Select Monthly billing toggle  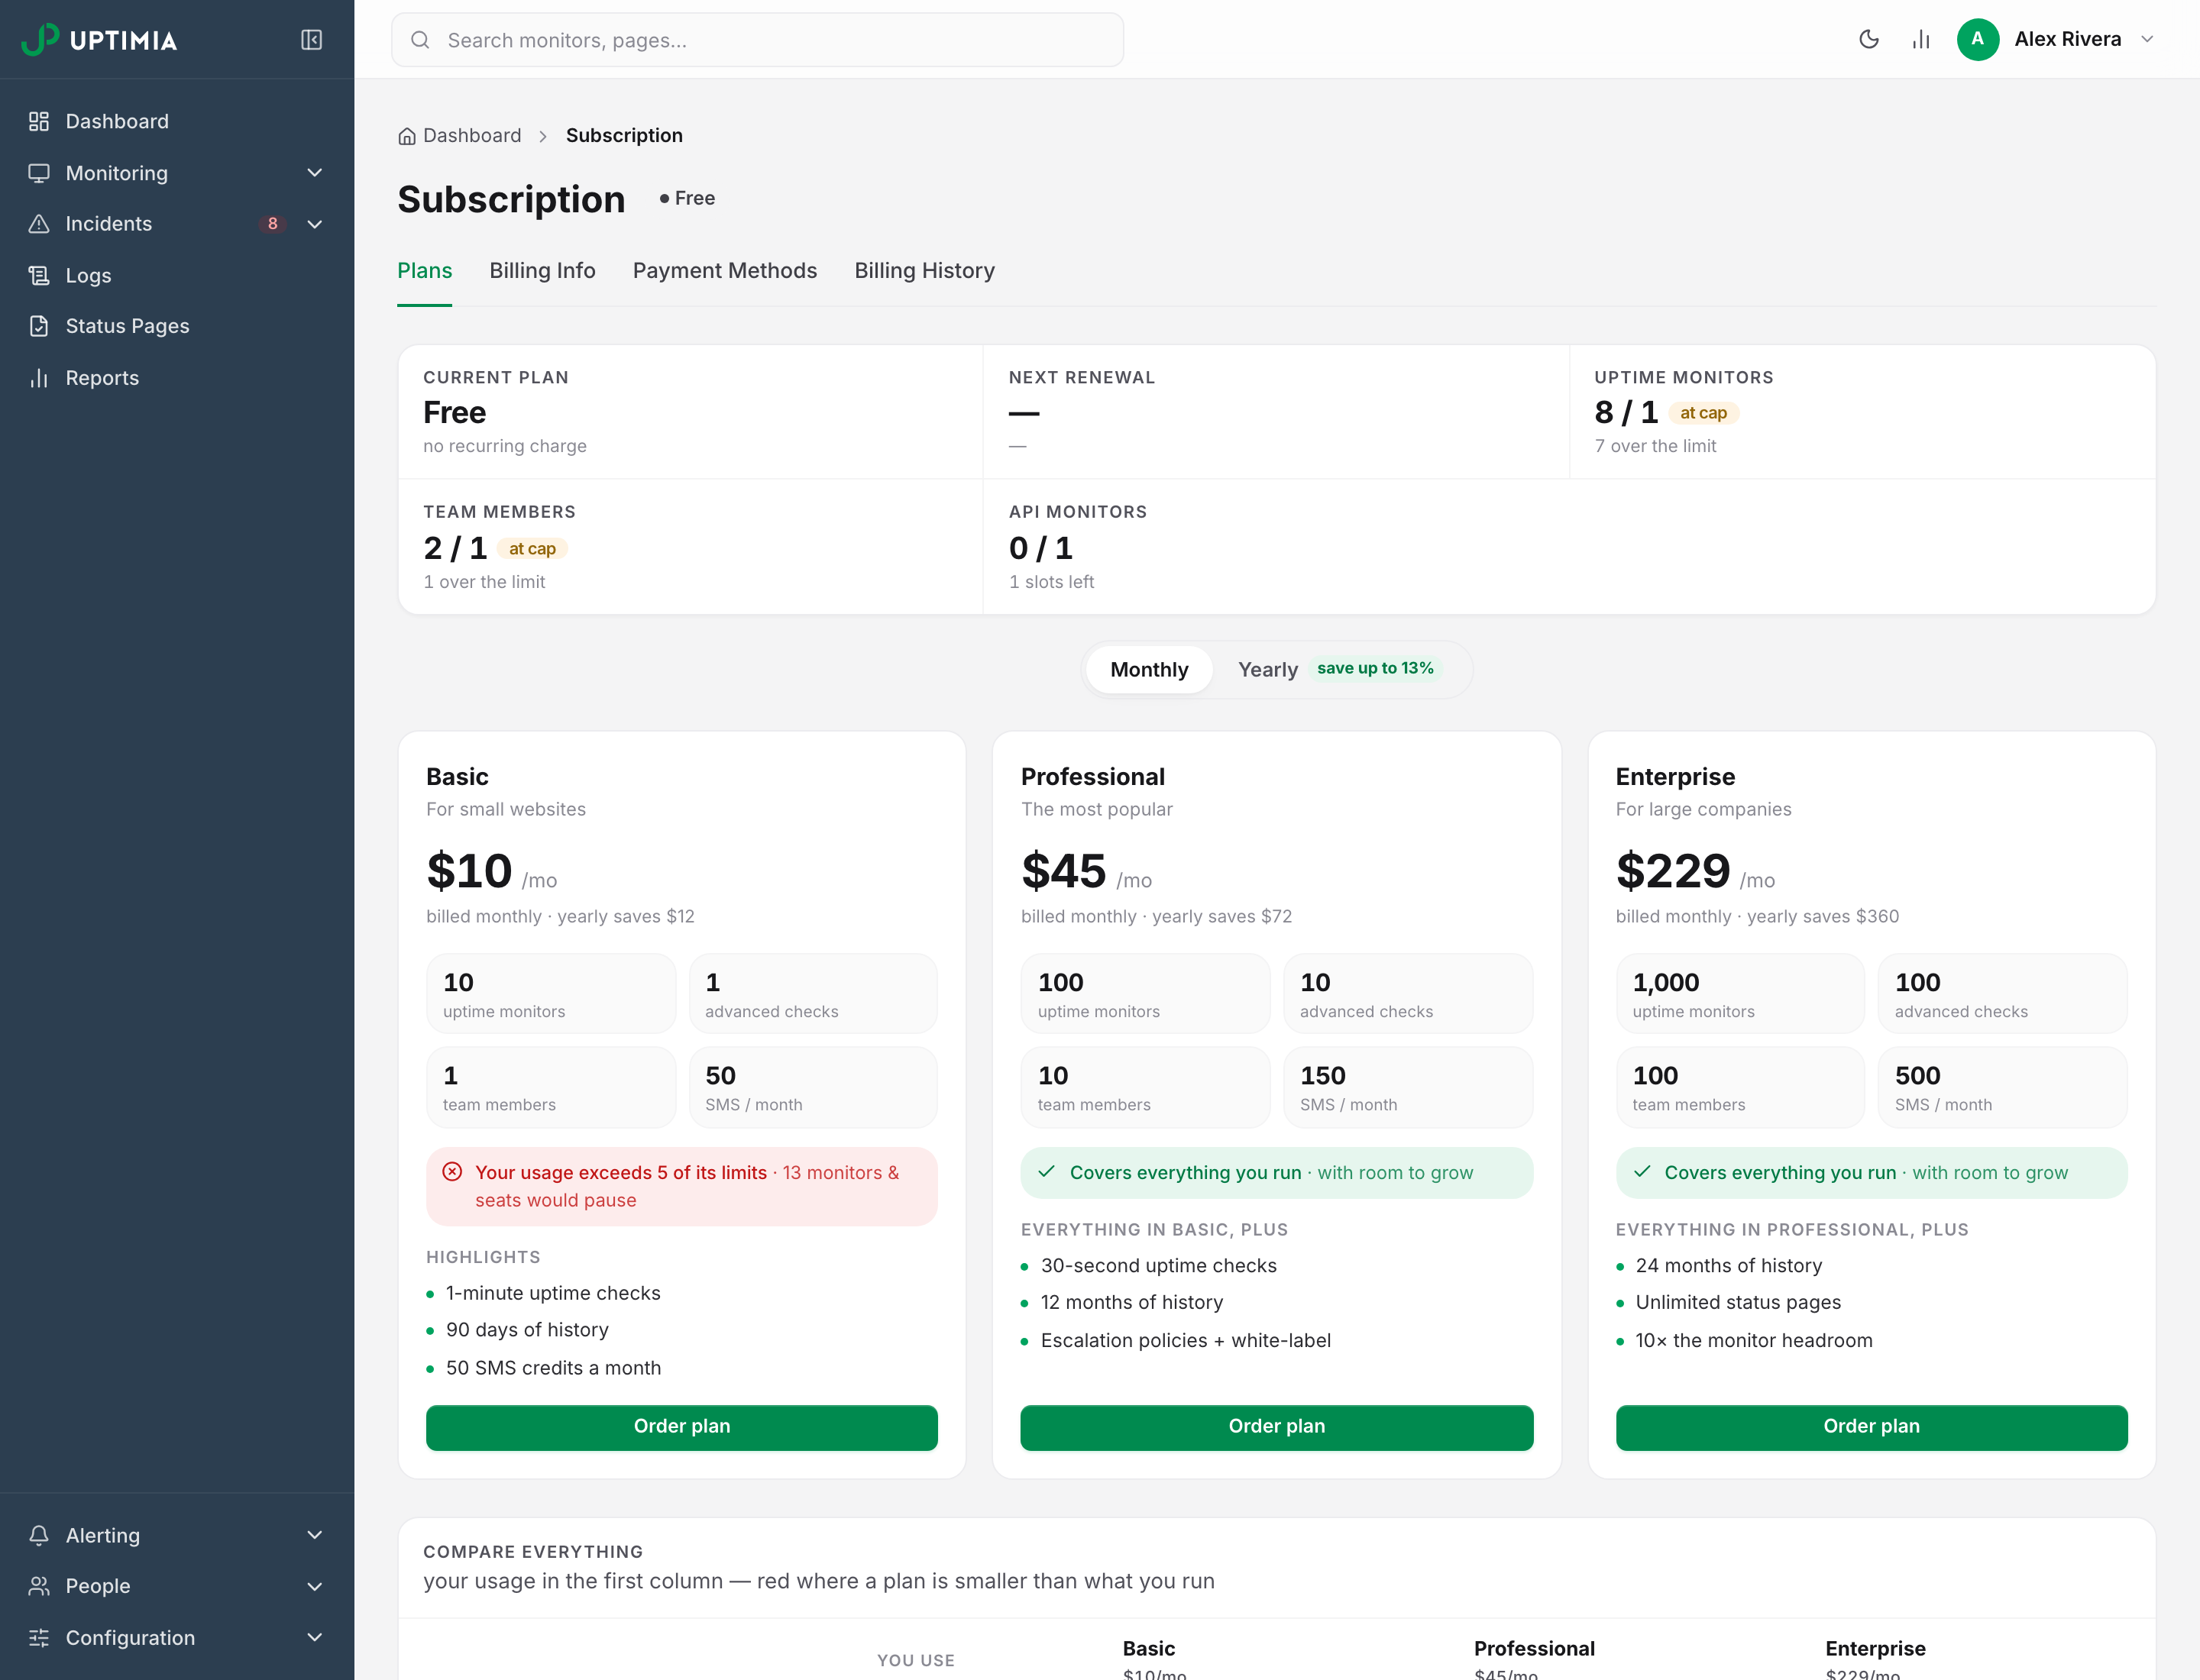(1149, 670)
